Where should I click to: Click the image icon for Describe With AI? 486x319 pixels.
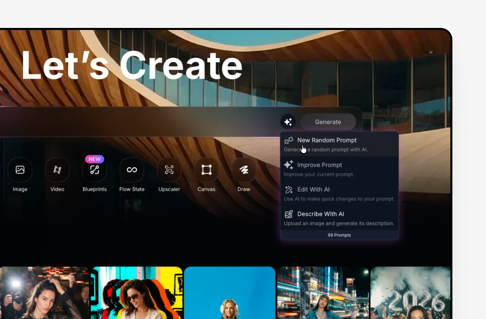point(289,214)
